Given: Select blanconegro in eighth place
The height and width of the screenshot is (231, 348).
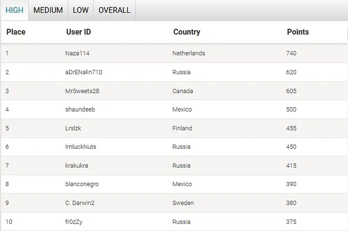Looking at the screenshot, I should pos(82,184).
